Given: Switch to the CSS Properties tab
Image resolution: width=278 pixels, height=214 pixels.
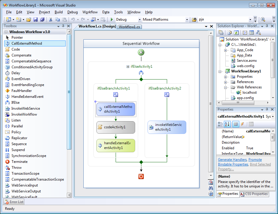Looking at the screenshot, I should click(254, 194).
